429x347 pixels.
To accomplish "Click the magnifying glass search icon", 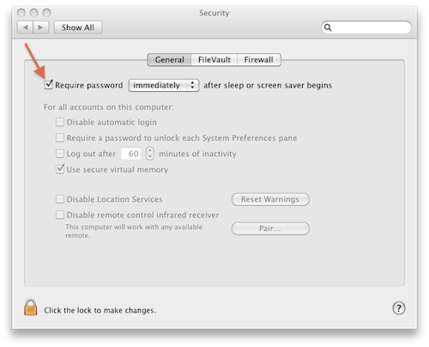I will pyautogui.click(x=328, y=27).
